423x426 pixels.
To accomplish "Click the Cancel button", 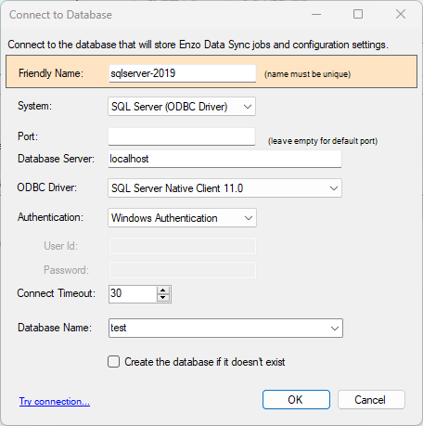I will click(x=371, y=400).
